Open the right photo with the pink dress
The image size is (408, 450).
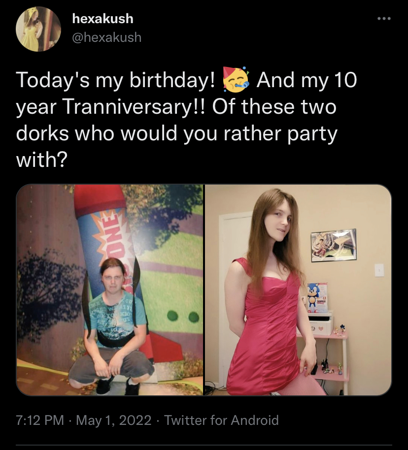point(298,290)
